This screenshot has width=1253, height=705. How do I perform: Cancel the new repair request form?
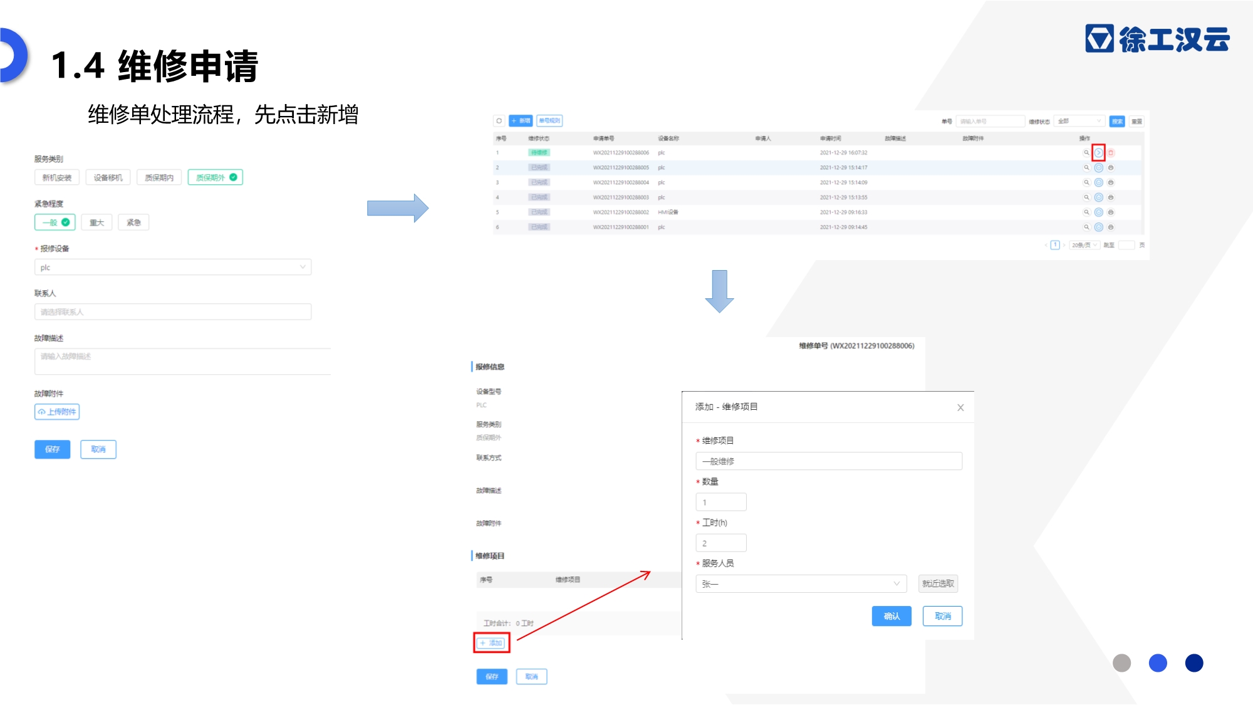pos(98,449)
